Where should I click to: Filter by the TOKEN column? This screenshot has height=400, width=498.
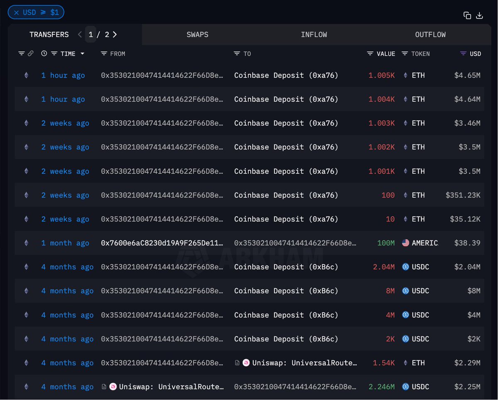[x=405, y=54]
